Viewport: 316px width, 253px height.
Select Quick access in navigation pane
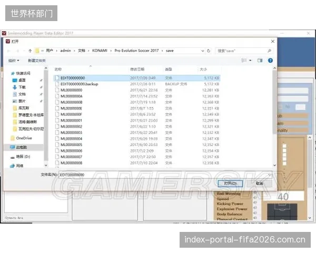21,73
